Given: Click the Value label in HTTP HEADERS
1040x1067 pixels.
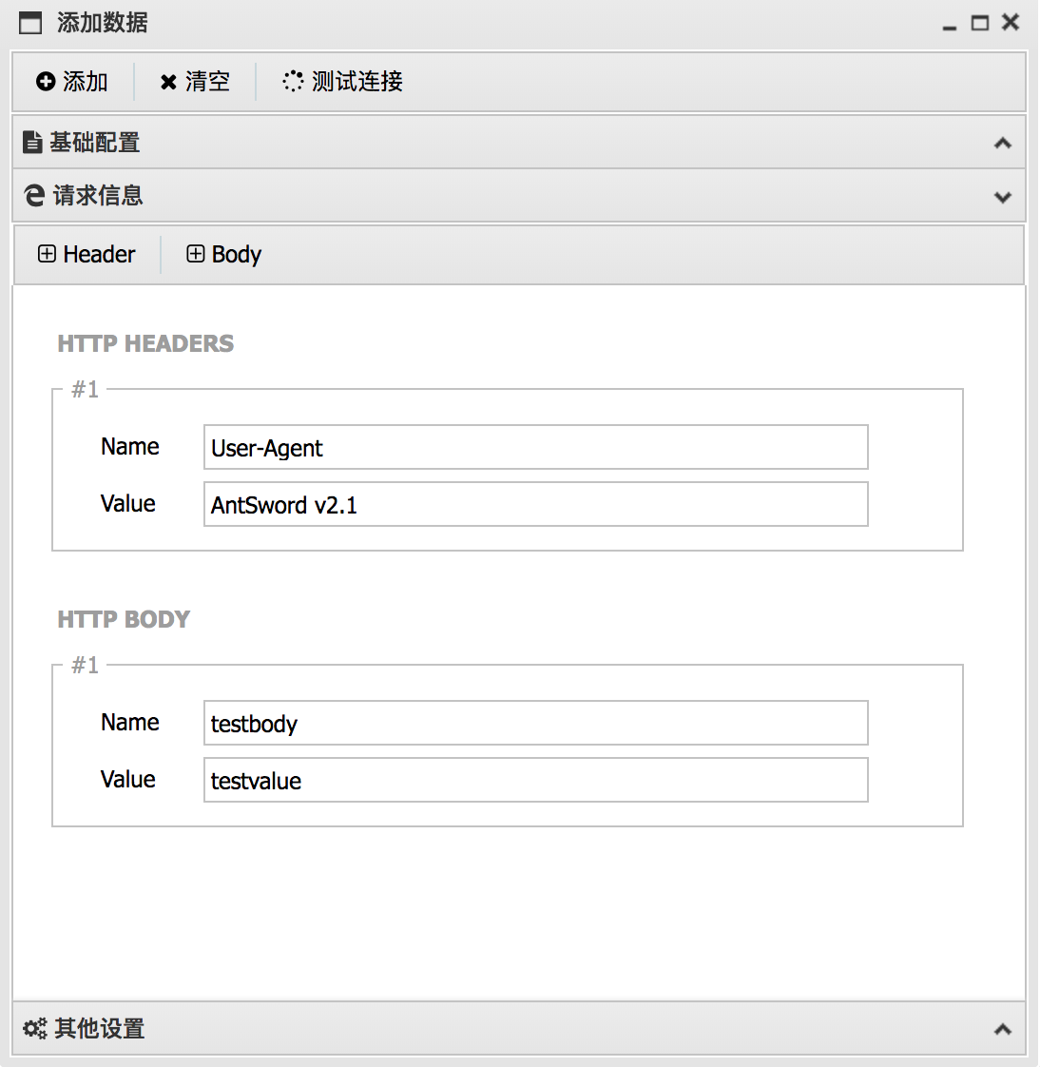Looking at the screenshot, I should pos(128,504).
